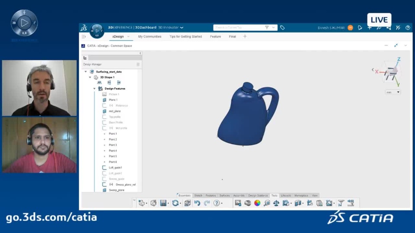Click the insert 3D part cube icon
Viewport: 415px width, 233px height.
coord(153,203)
